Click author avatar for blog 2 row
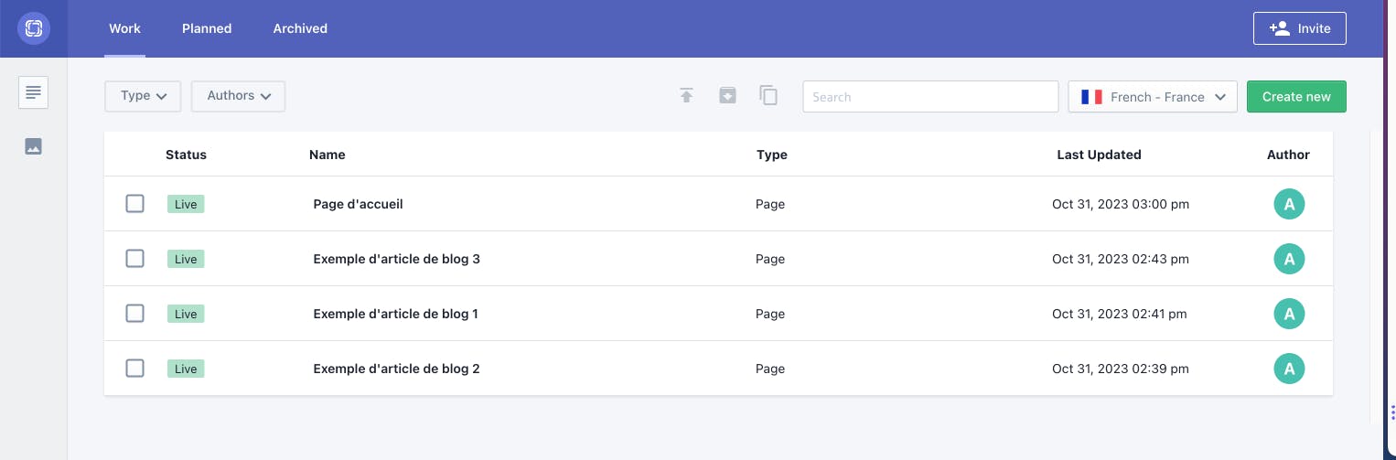This screenshot has width=1396, height=460. 1289,369
